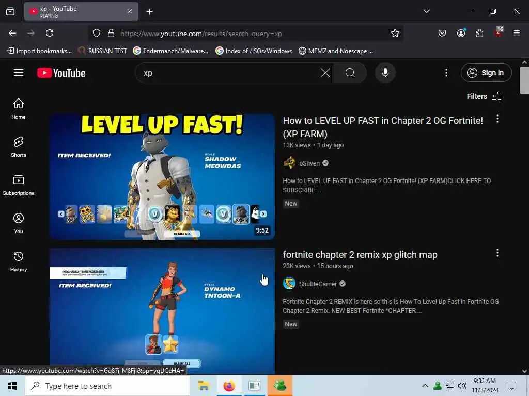Show hidden system tray icons chevron
This screenshot has width=529, height=396.
point(425,386)
